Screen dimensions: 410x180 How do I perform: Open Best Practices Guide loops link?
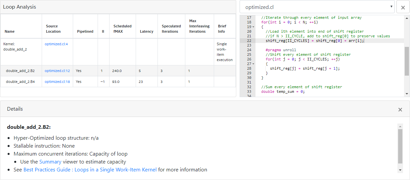pyautogui.click(x=90, y=170)
